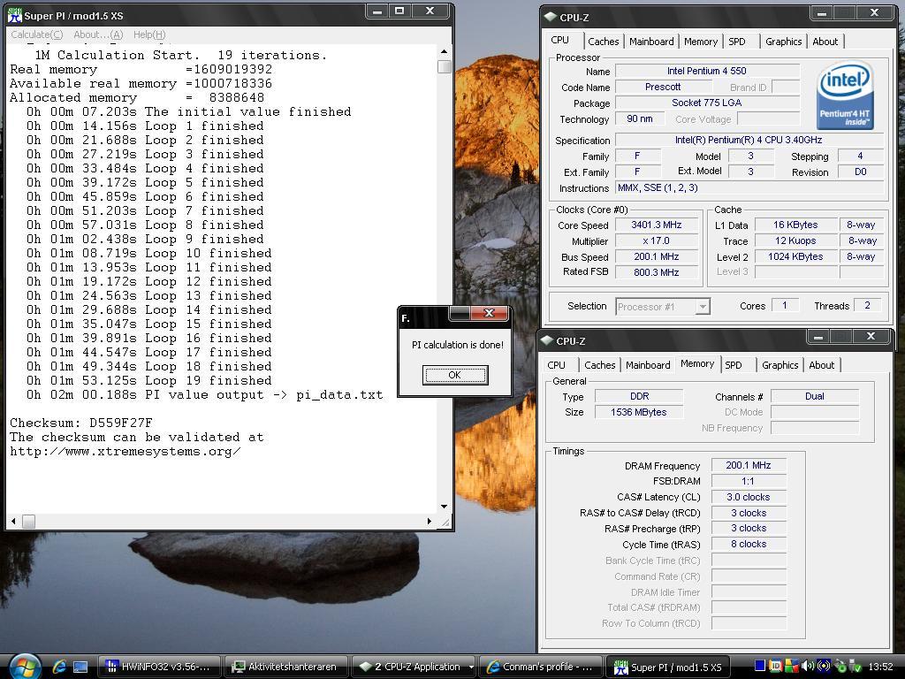
Task: Click the CAS# Latency value 3.0 clocks
Action: click(749, 497)
